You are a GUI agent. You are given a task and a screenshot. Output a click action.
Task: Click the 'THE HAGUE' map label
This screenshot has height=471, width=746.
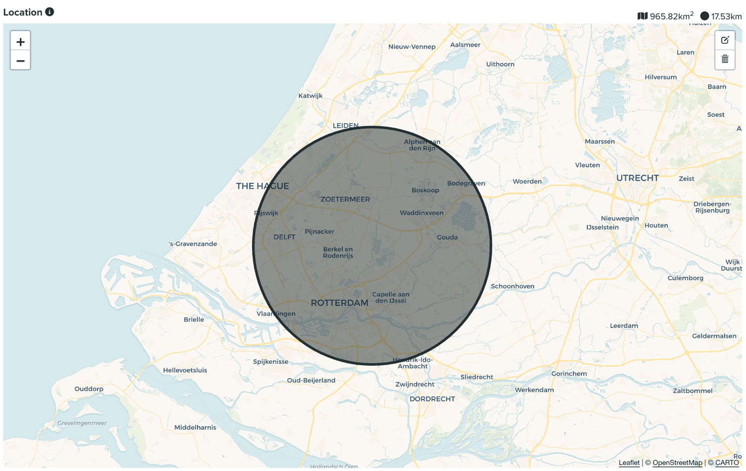click(263, 186)
